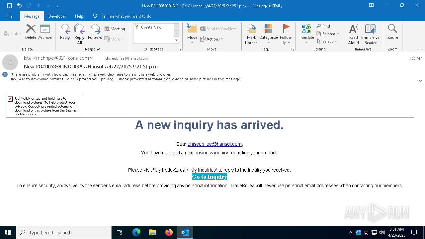The image size is (425, 239).
Task: Click the info bar to view in browser
Action: (x=90, y=74)
